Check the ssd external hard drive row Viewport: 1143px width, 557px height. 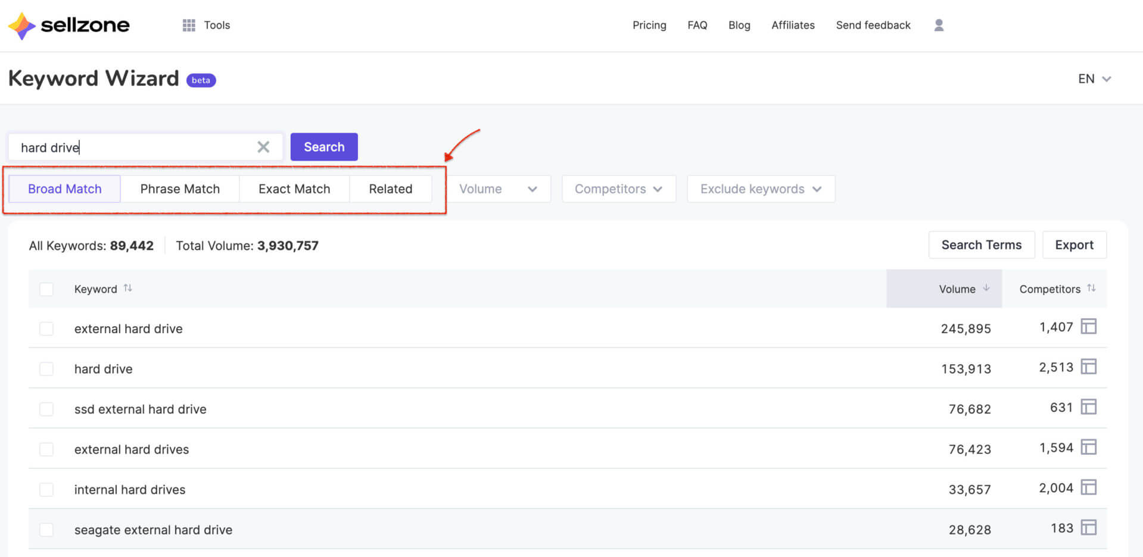pyautogui.click(x=46, y=409)
